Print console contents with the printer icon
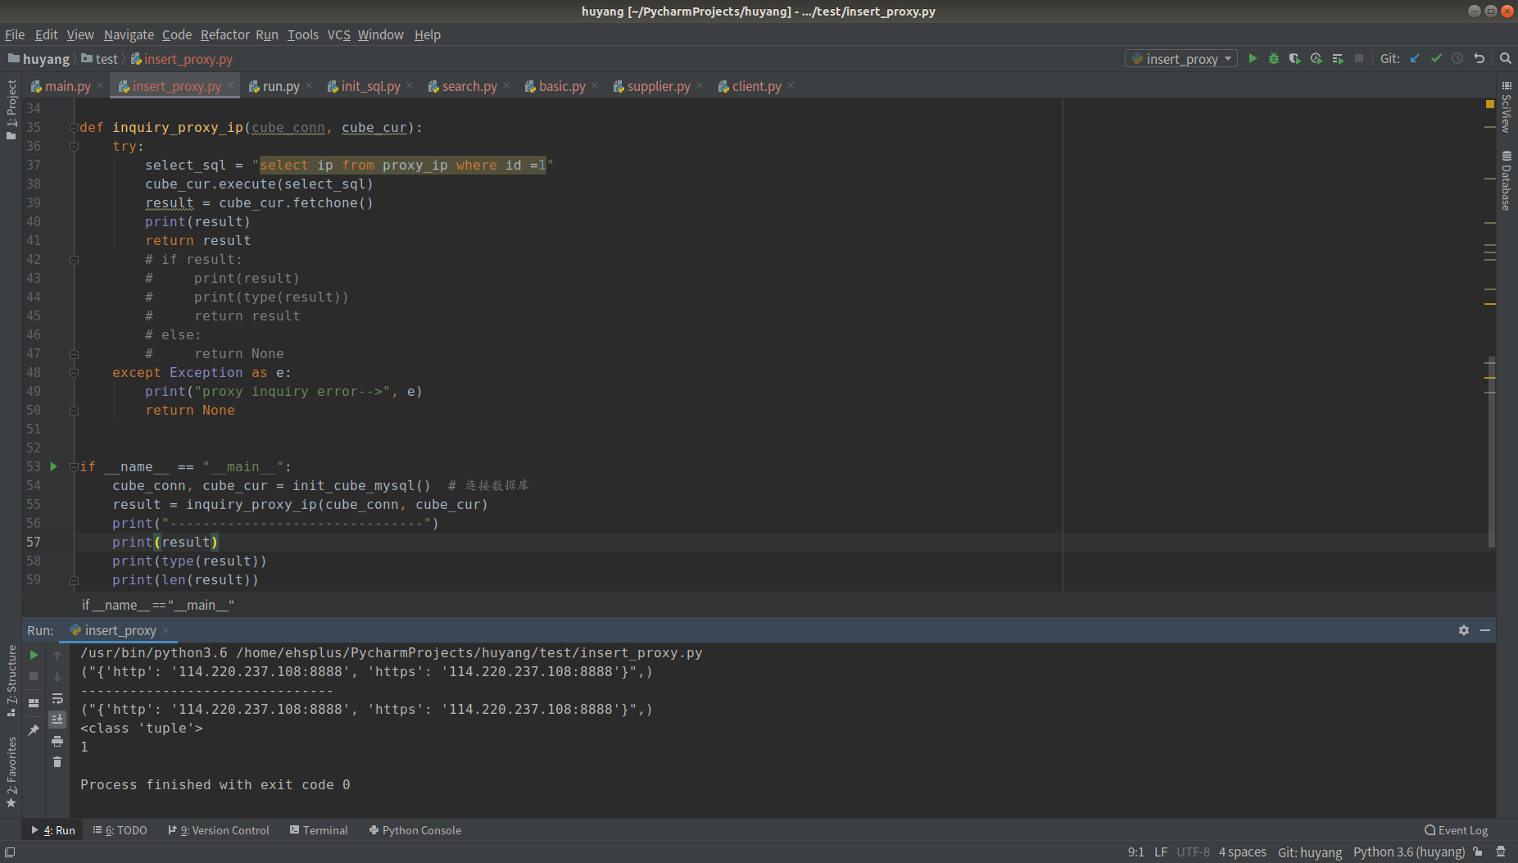The height and width of the screenshot is (863, 1518). tap(57, 741)
